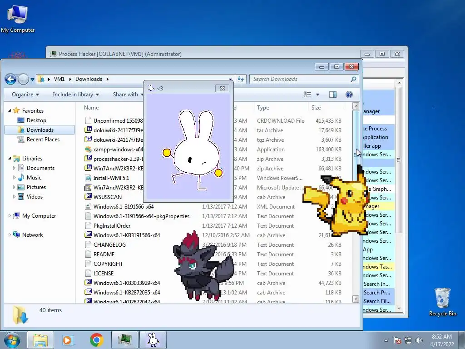Click Downloads in the address breadcrumb
The width and height of the screenshot is (465, 349).
[x=89, y=79]
